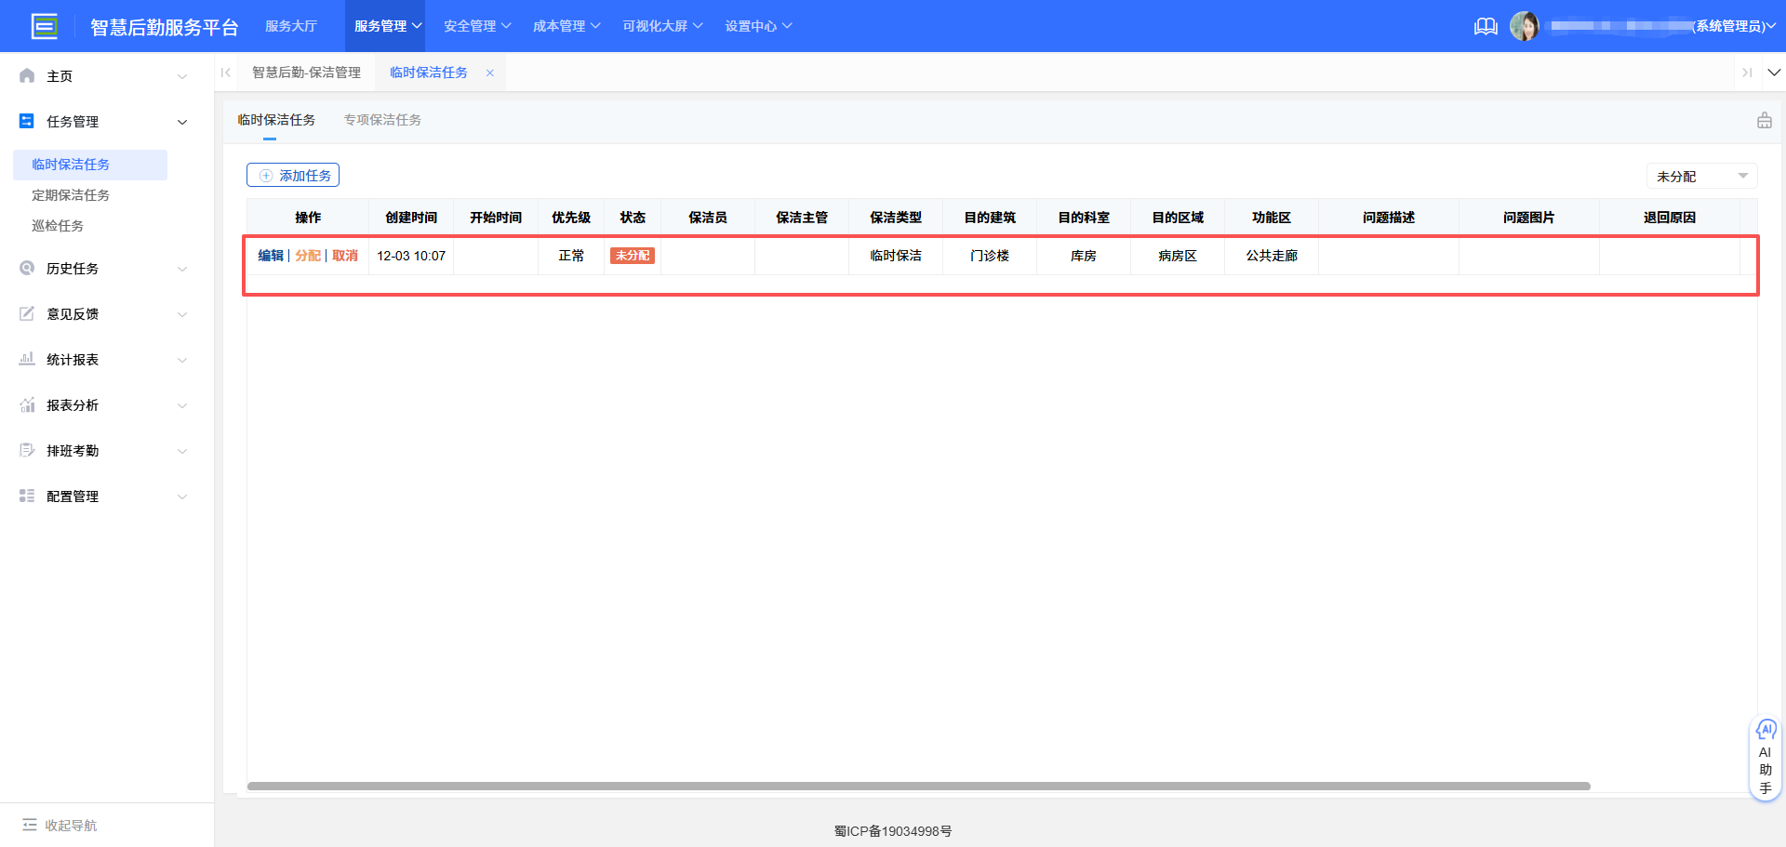
Task: Open 配置管理 via its grid icon
Action: (x=26, y=496)
